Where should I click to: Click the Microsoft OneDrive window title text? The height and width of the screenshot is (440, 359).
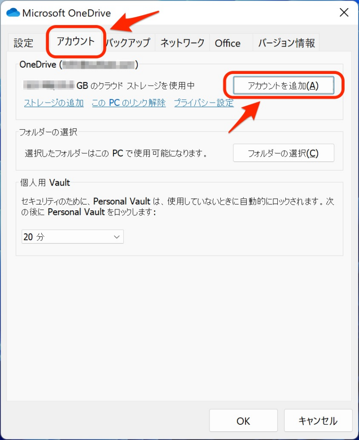click(66, 13)
